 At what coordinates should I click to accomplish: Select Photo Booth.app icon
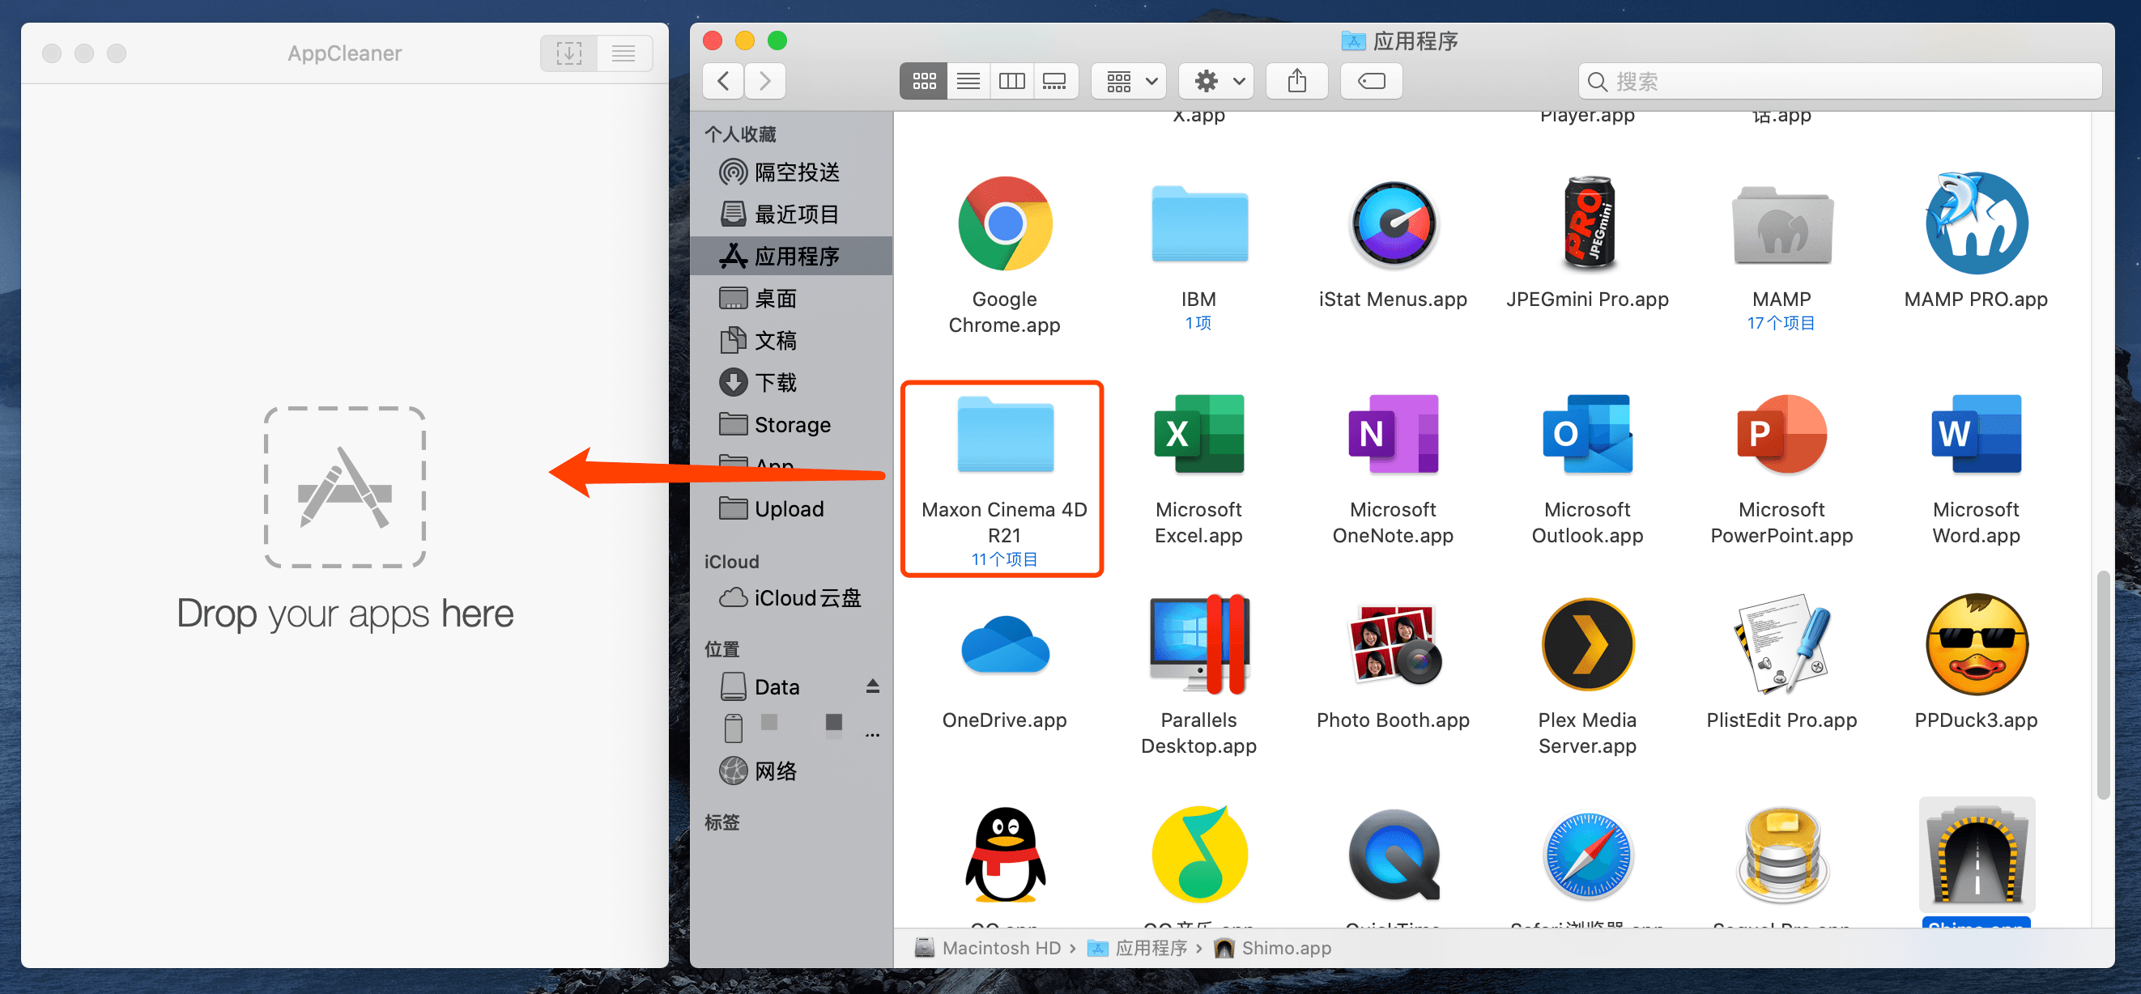pyautogui.click(x=1393, y=644)
